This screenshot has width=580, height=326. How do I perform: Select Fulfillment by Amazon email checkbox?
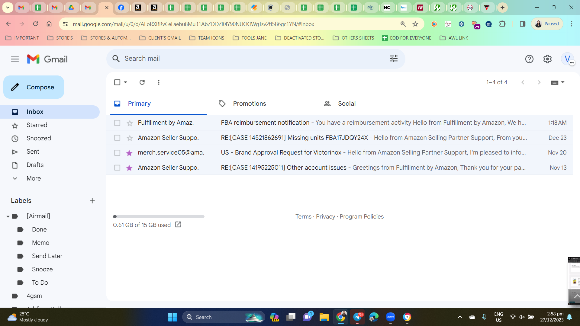click(117, 123)
